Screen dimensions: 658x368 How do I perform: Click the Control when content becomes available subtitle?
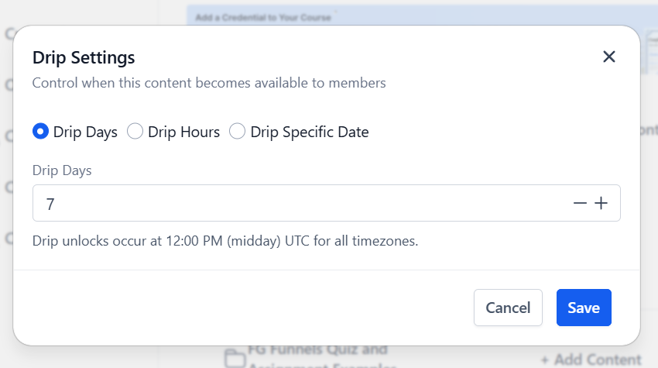[x=209, y=83]
